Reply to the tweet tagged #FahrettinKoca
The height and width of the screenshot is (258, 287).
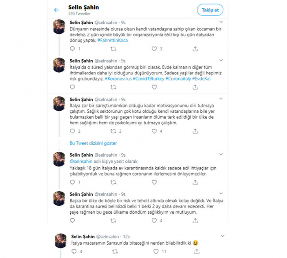[x=72, y=49]
